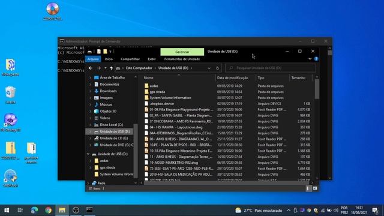The height and width of the screenshot is (216, 384).
Task: Go back with the back arrow
Action: pyautogui.click(x=91, y=68)
